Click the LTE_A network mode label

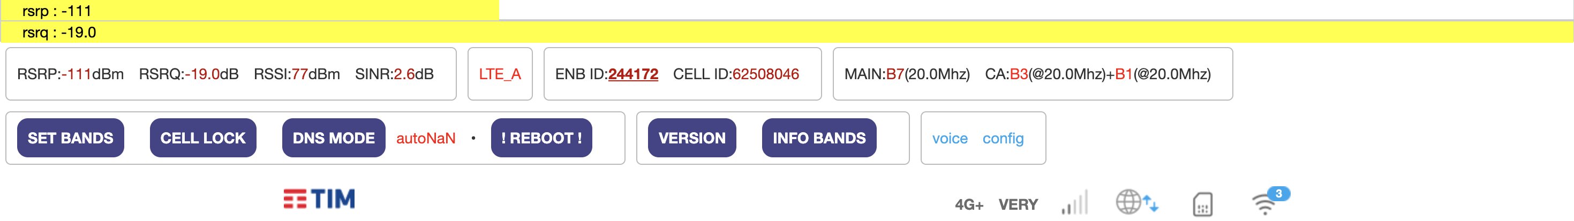500,74
